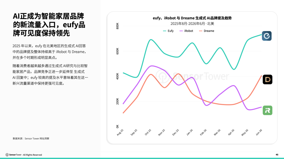Click the data source note 数据来源
The height and width of the screenshot is (159, 284).
[31, 139]
